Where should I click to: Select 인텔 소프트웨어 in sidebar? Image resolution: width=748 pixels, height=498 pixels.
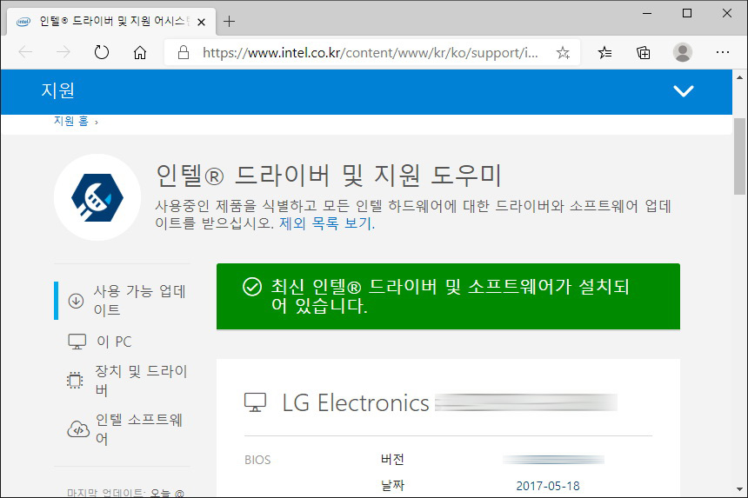(139, 428)
